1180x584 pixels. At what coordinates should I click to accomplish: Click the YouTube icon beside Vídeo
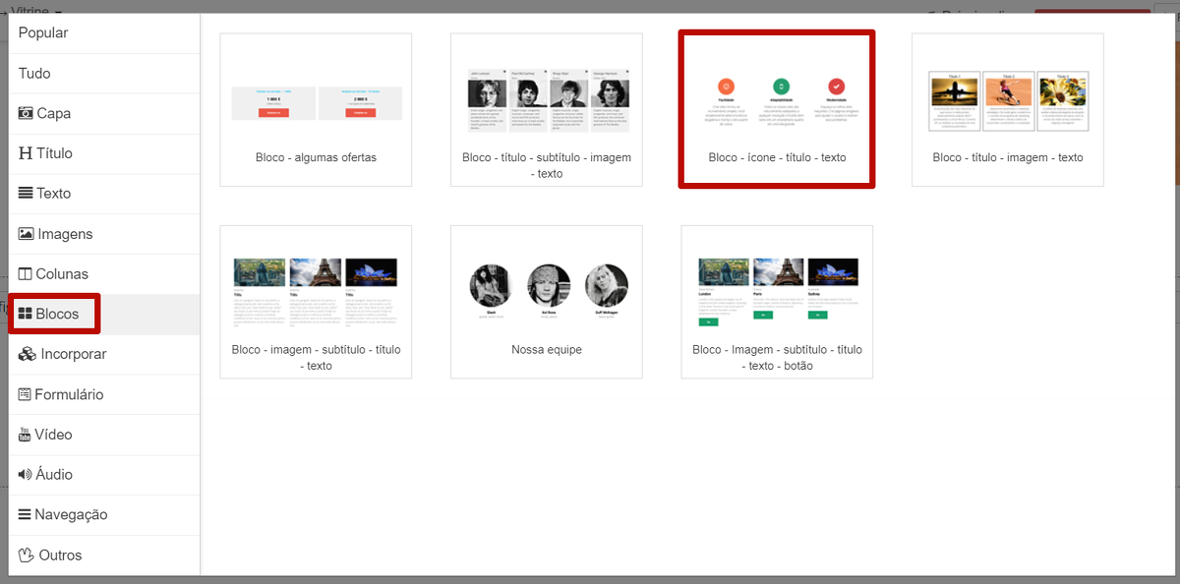click(x=26, y=435)
